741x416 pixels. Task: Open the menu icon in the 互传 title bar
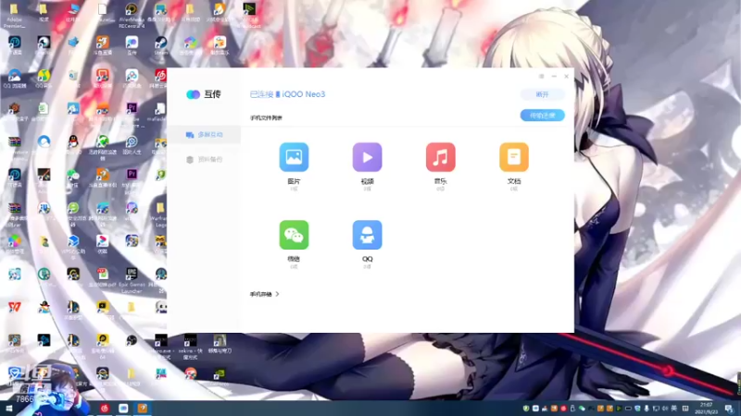(541, 76)
